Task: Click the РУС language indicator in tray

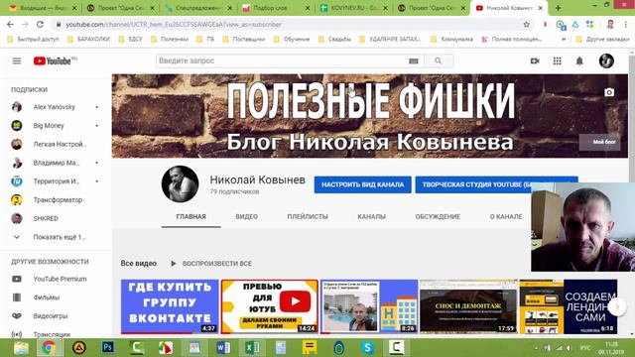Action: coord(585,348)
